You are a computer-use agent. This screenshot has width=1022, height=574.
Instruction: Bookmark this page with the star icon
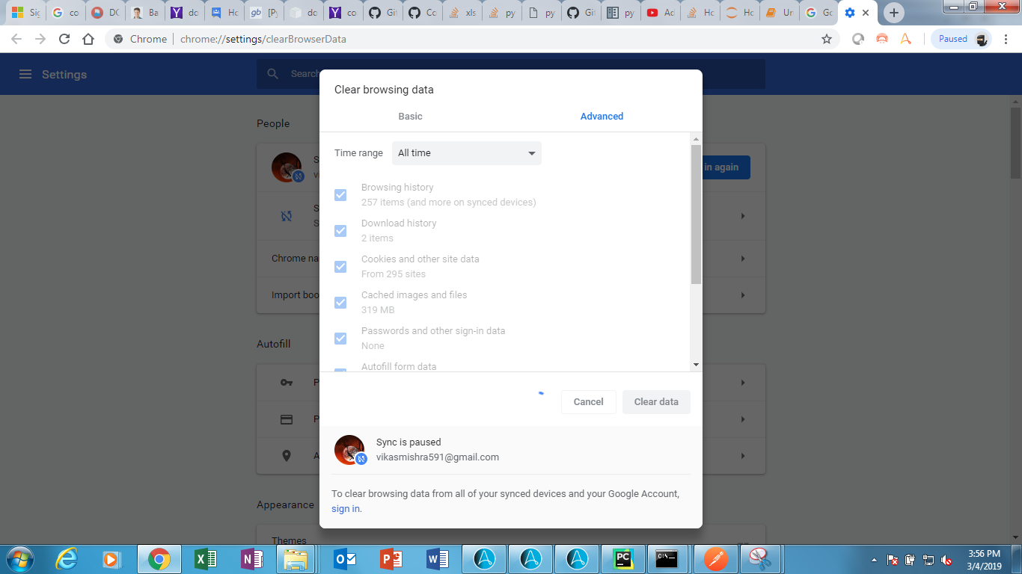827,39
